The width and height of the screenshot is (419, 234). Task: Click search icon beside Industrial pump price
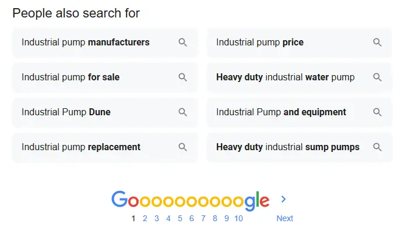pos(377,42)
